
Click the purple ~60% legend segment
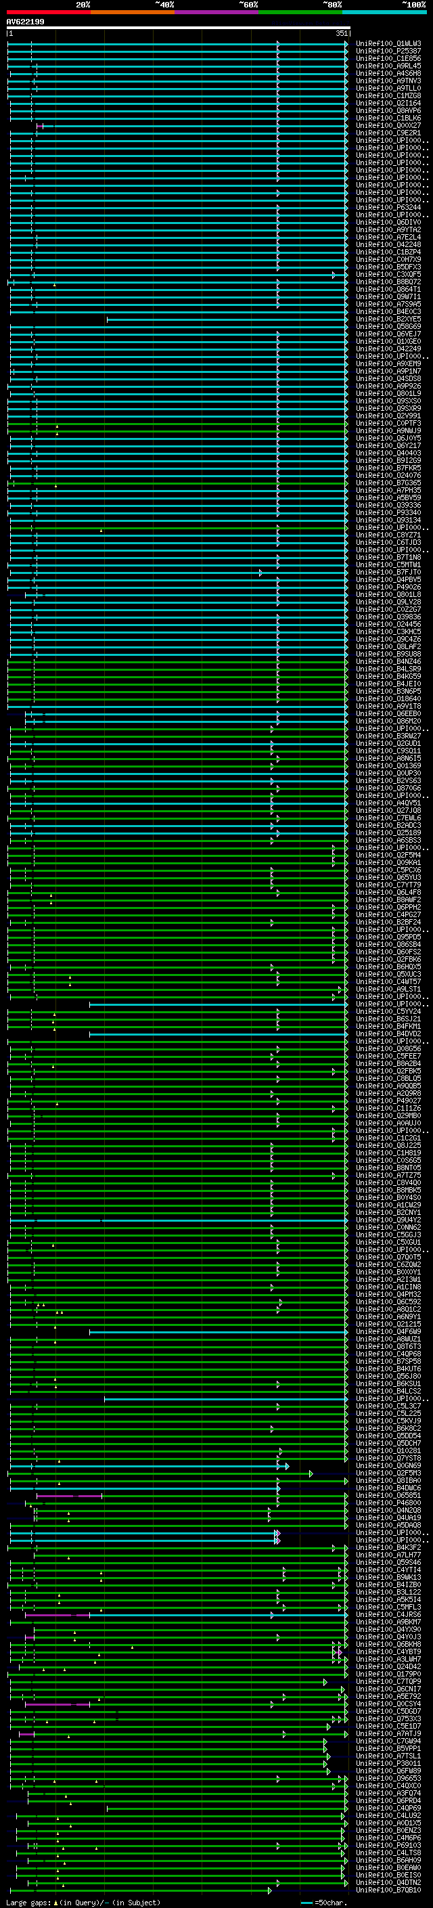point(216,12)
